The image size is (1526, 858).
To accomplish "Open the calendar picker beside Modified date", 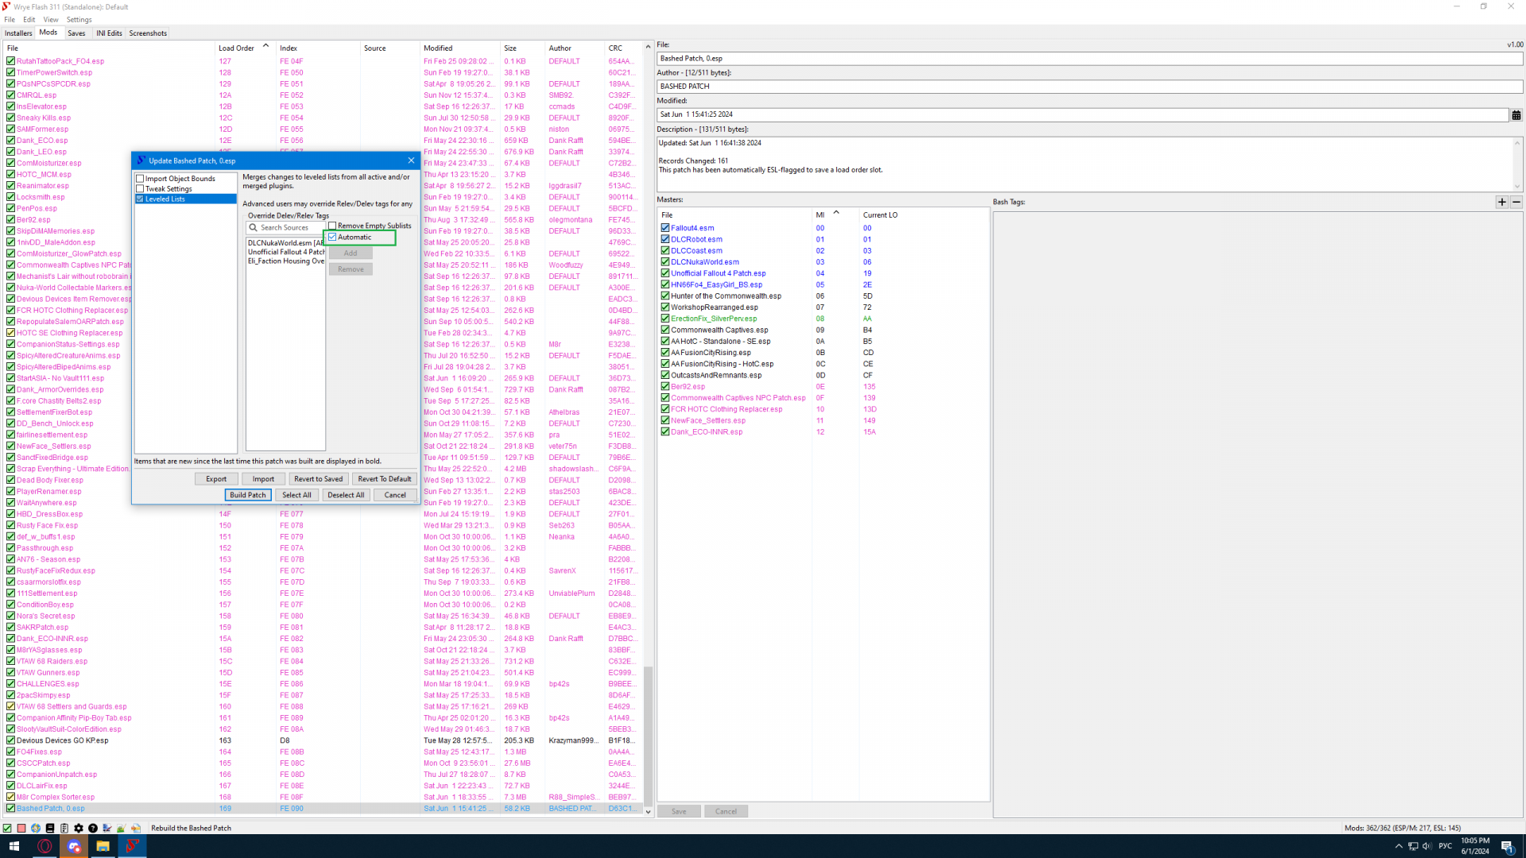I will pos(1516,115).
